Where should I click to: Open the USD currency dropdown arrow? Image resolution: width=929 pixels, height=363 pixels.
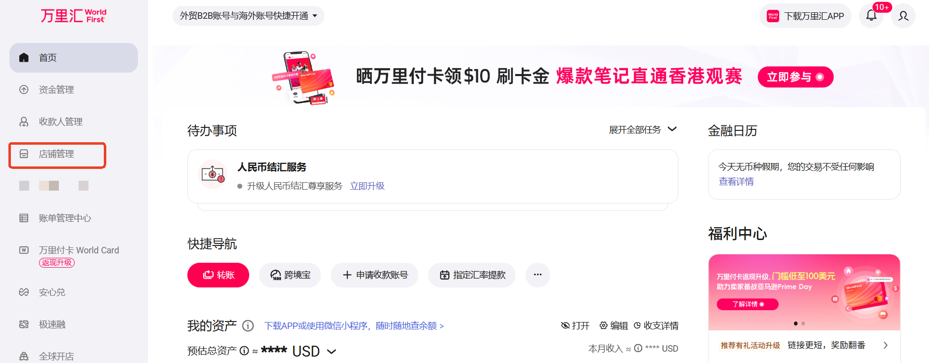pos(332,352)
